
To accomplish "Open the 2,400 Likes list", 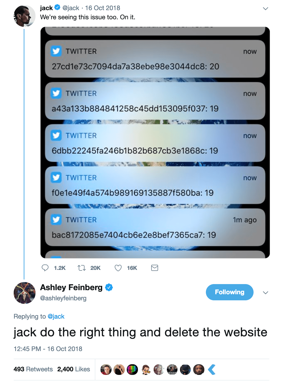I will 74,369.
